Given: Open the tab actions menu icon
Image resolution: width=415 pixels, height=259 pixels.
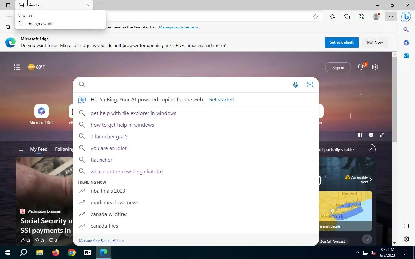Looking at the screenshot, I should click(8, 5).
